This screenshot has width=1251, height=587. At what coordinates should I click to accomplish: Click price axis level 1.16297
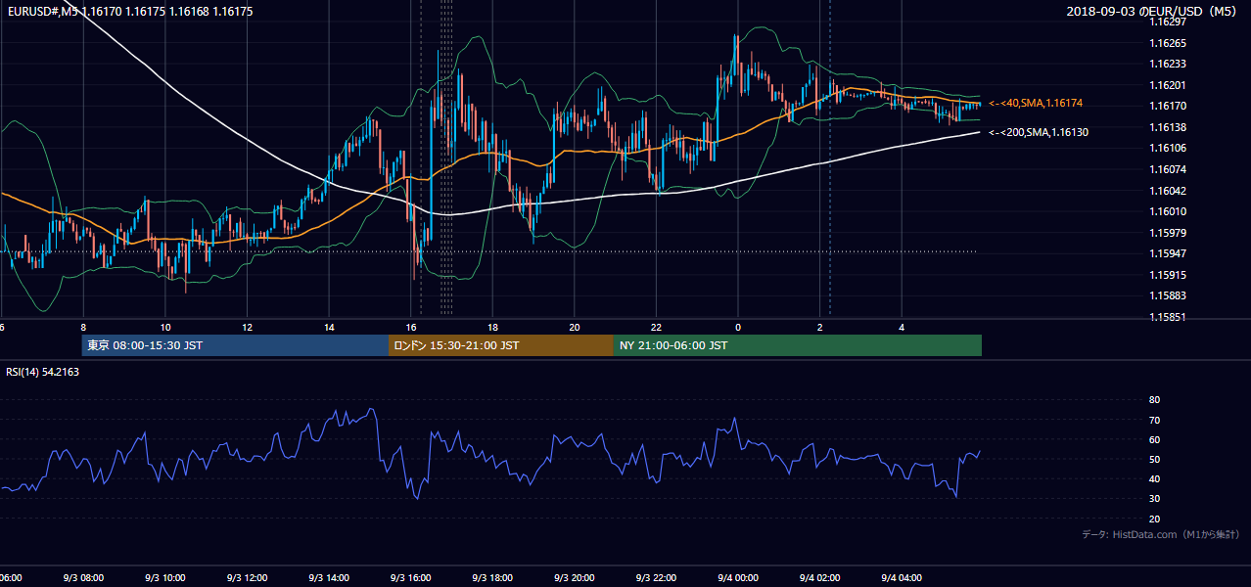point(1167,22)
